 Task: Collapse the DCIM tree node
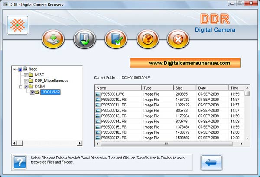pos(20,87)
